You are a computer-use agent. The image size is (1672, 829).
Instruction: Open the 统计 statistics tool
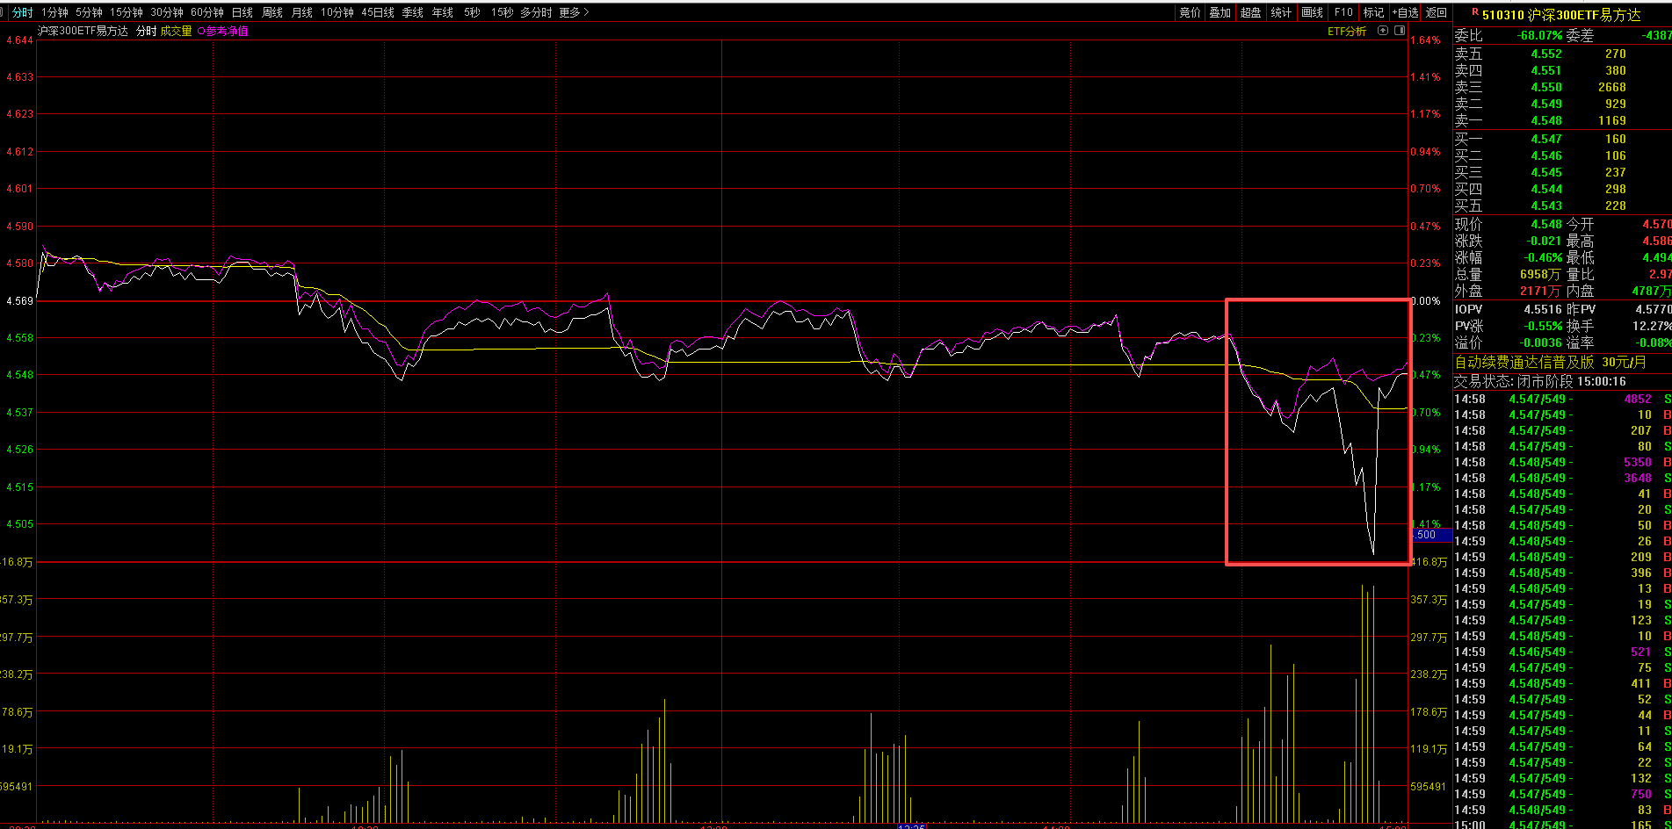coord(1281,12)
